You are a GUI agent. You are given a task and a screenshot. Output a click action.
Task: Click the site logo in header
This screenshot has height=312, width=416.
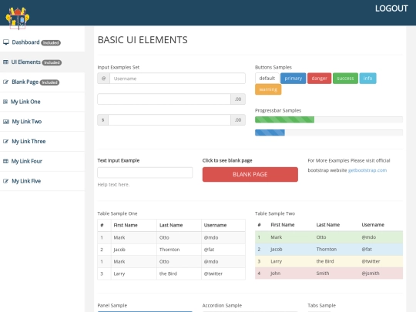click(x=18, y=18)
